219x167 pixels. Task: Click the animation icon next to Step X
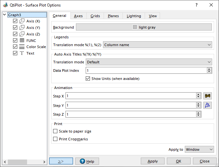click(208, 96)
